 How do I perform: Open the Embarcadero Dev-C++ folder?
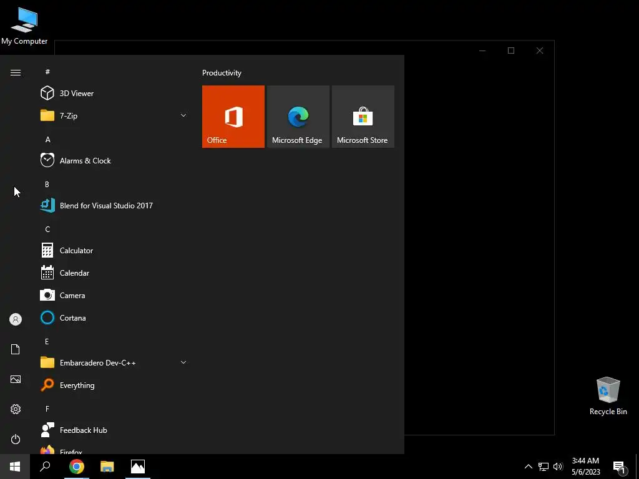point(114,362)
